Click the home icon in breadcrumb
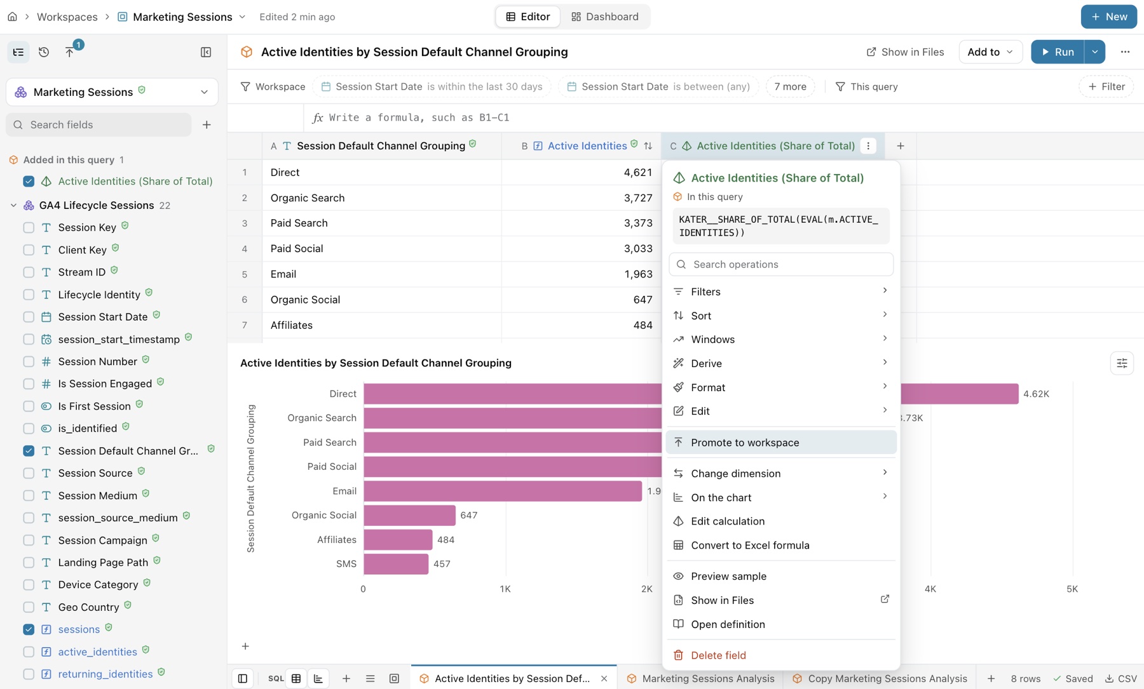 point(12,17)
